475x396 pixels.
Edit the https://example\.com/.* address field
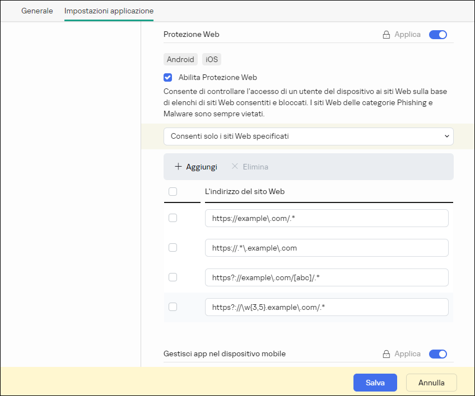pyautogui.click(x=327, y=218)
